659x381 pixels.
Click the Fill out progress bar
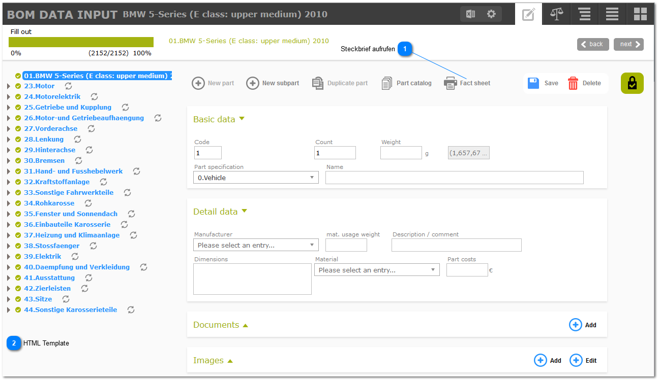coord(81,42)
